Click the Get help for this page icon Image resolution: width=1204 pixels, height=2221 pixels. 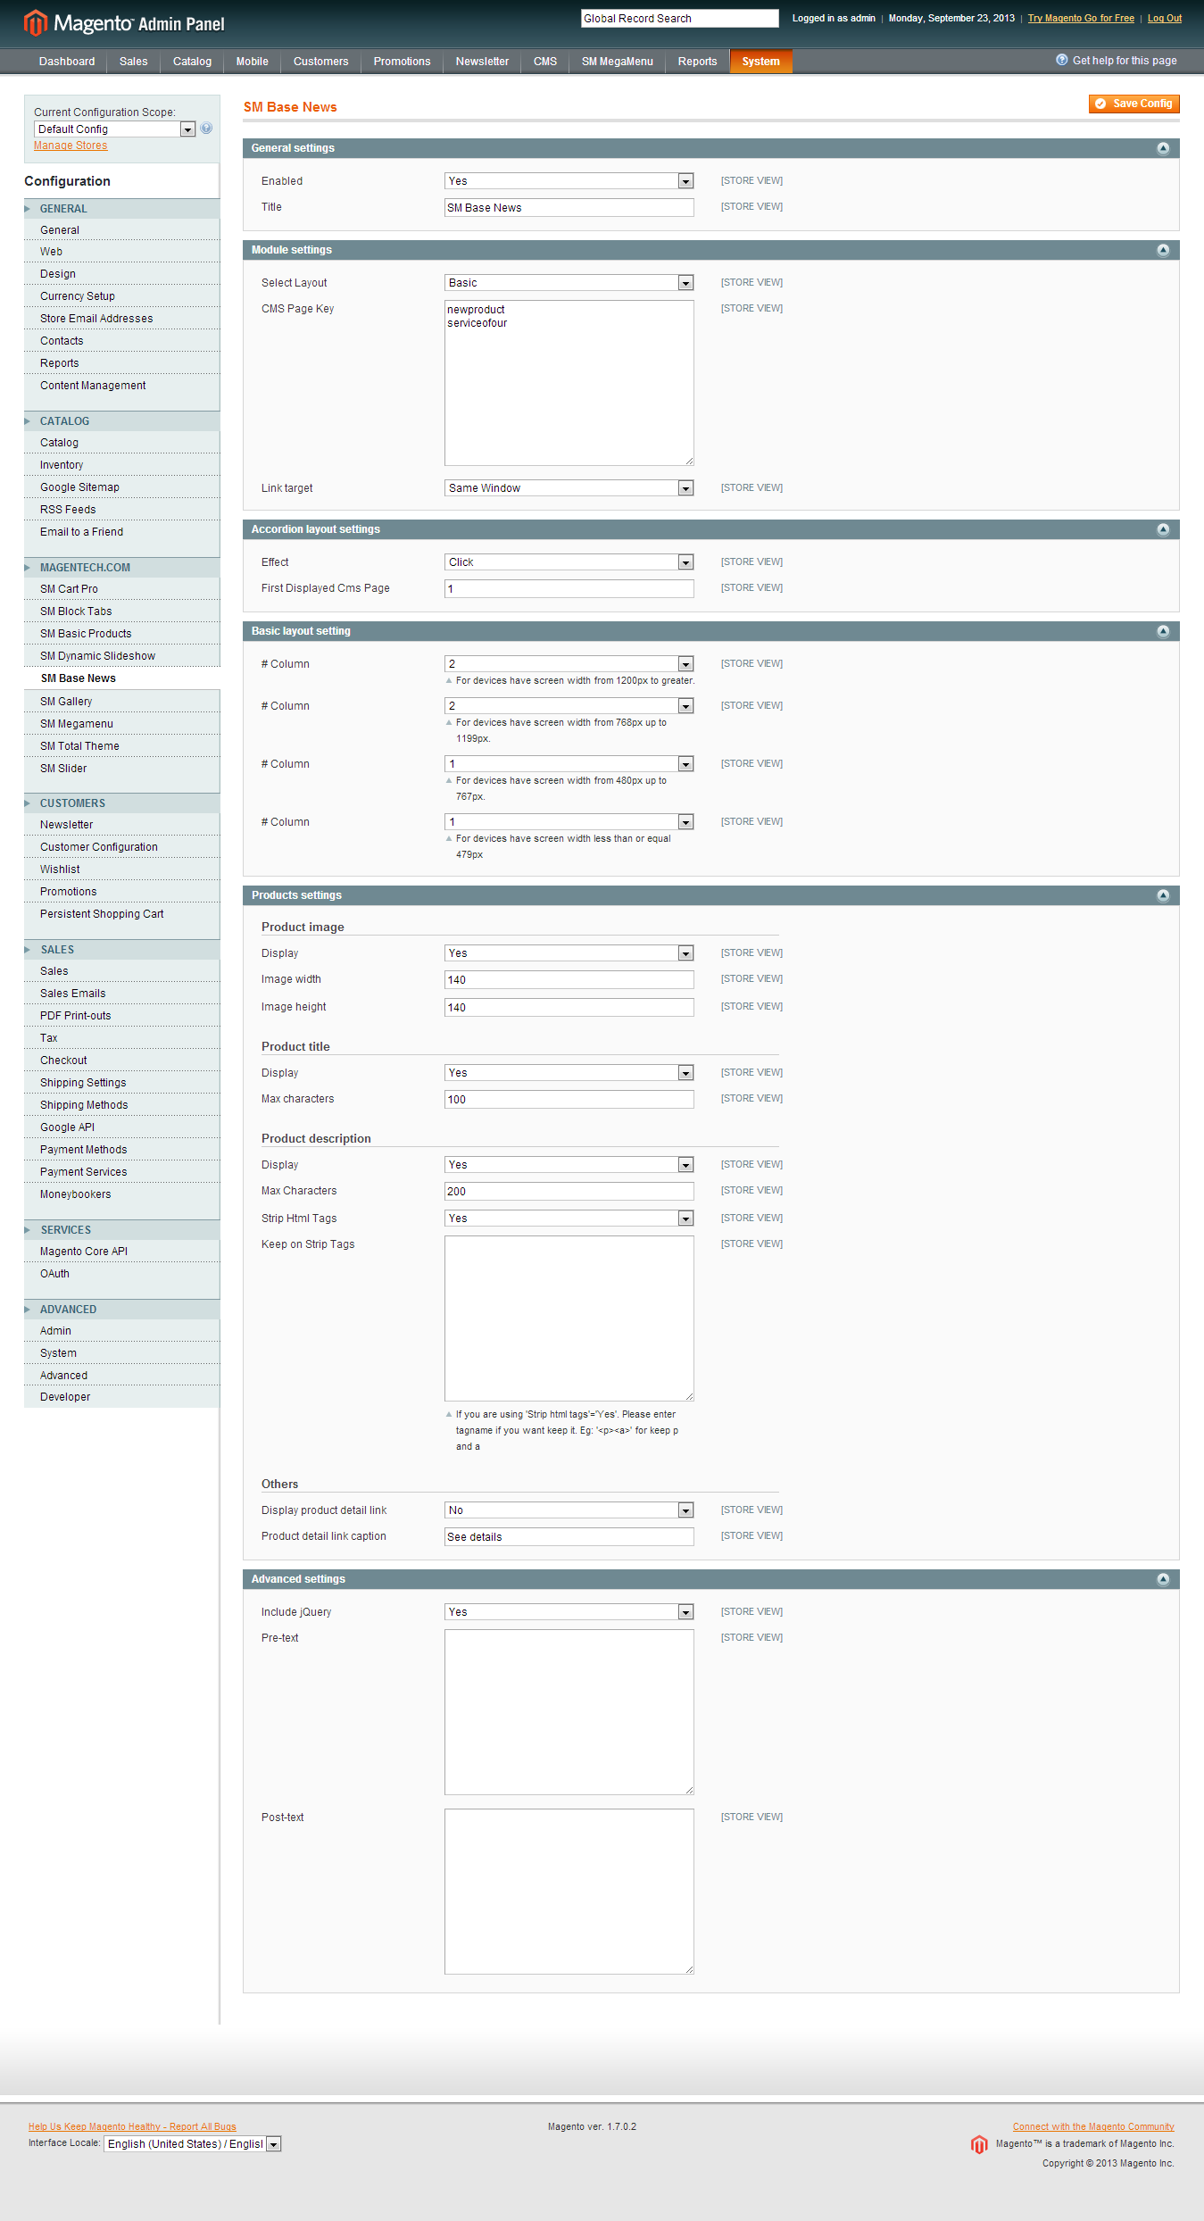point(1062,60)
